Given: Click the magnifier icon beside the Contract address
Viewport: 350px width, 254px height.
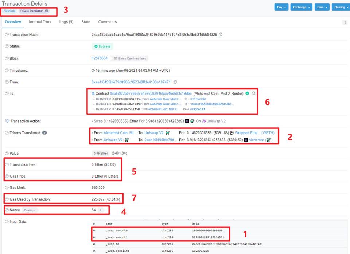Looking at the screenshot, I should tap(94, 94).
